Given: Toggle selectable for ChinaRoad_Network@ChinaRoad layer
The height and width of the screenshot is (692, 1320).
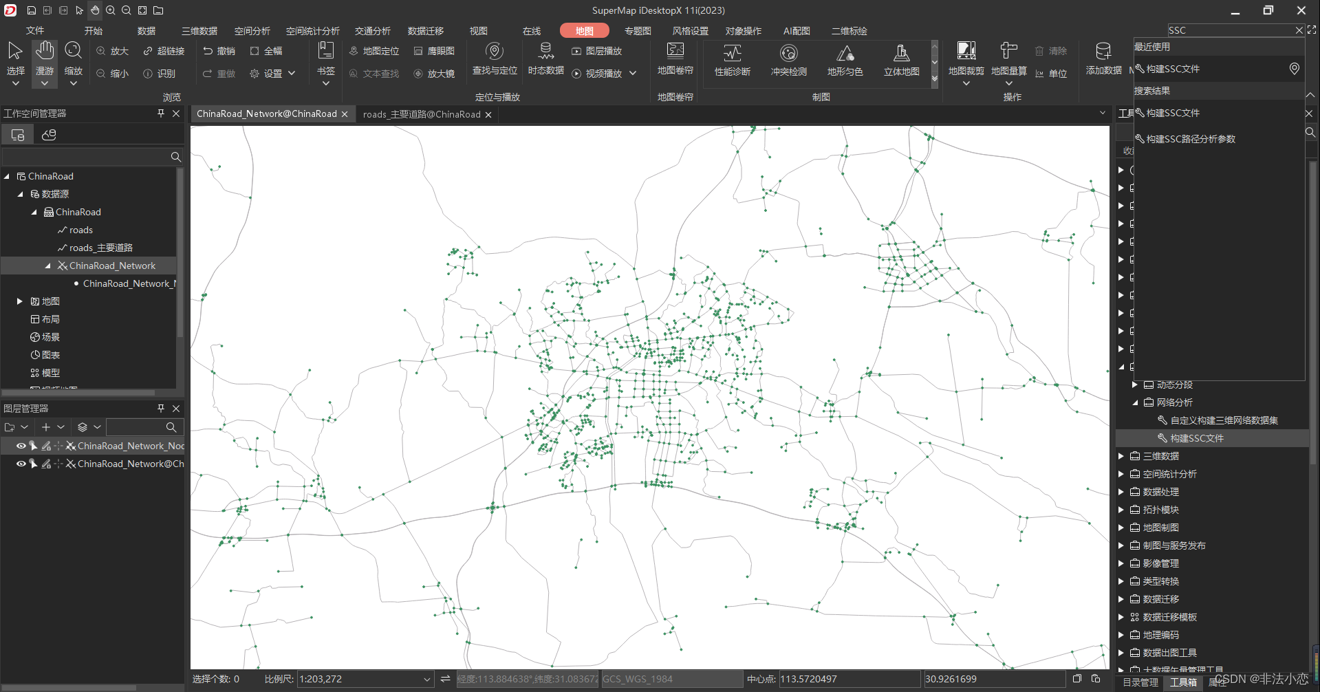Looking at the screenshot, I should tap(33, 464).
